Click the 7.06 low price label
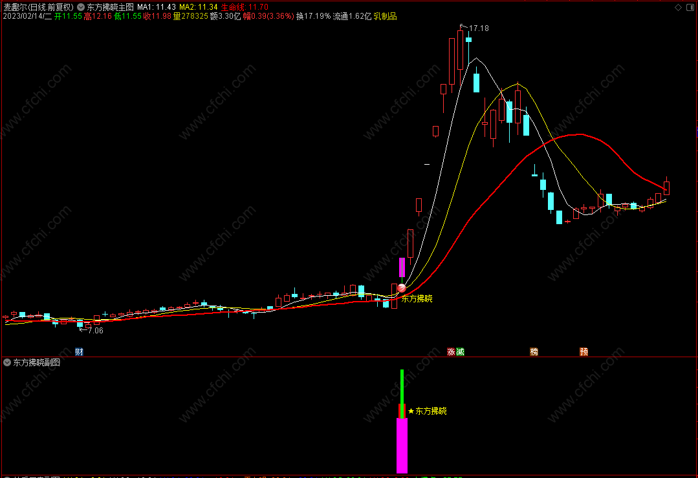This screenshot has height=478, width=698. (x=96, y=330)
